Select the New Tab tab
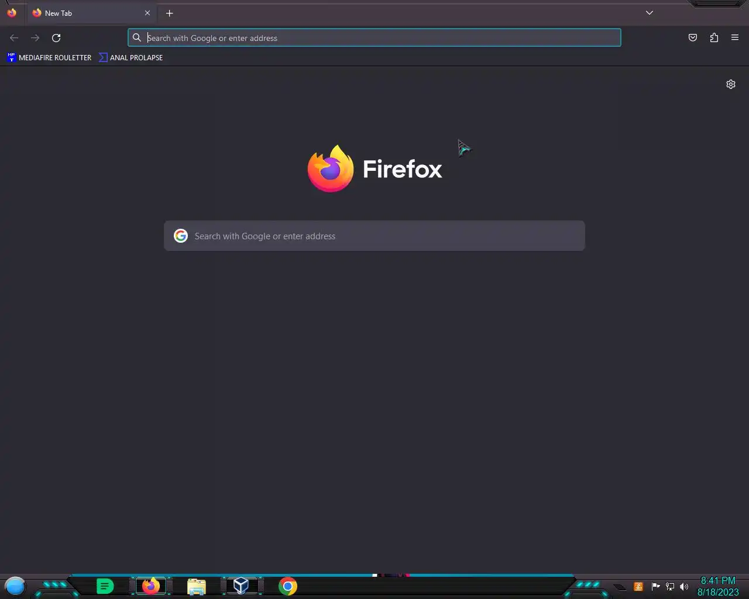Viewport: 749px width, 599px height. coord(92,13)
